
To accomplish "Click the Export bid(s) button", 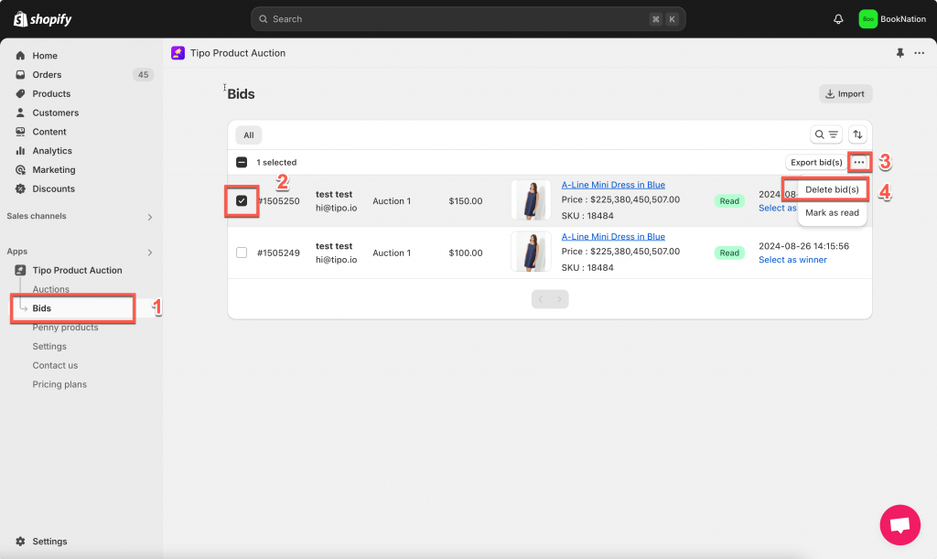I will (x=816, y=163).
